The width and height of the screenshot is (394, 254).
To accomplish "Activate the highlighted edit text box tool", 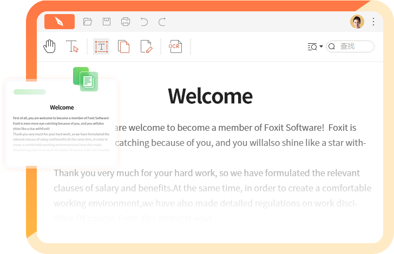I will coord(101,46).
